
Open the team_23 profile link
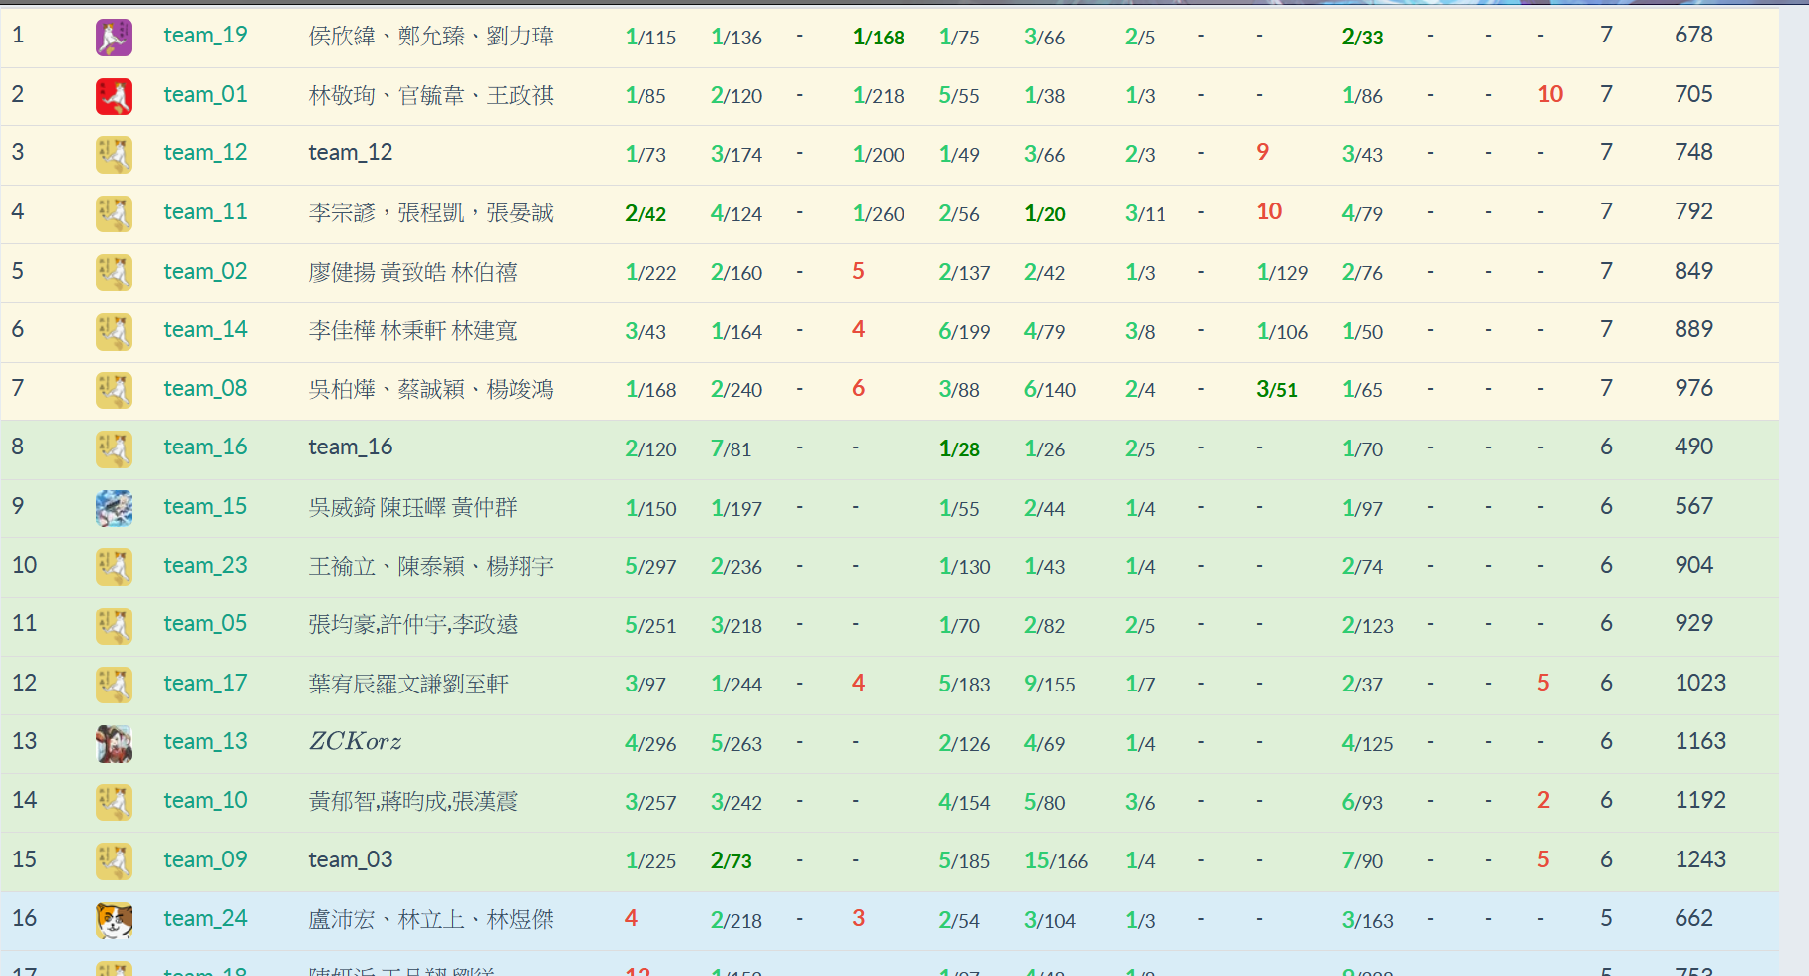click(x=206, y=566)
